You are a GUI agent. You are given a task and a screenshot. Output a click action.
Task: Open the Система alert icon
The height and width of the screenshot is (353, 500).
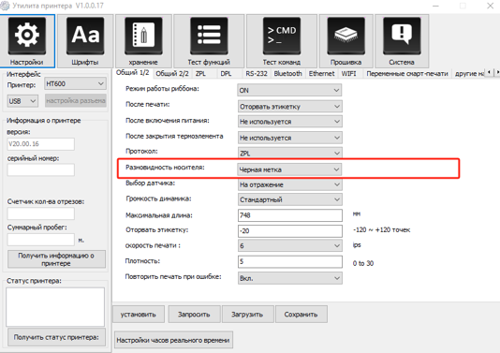(402, 41)
